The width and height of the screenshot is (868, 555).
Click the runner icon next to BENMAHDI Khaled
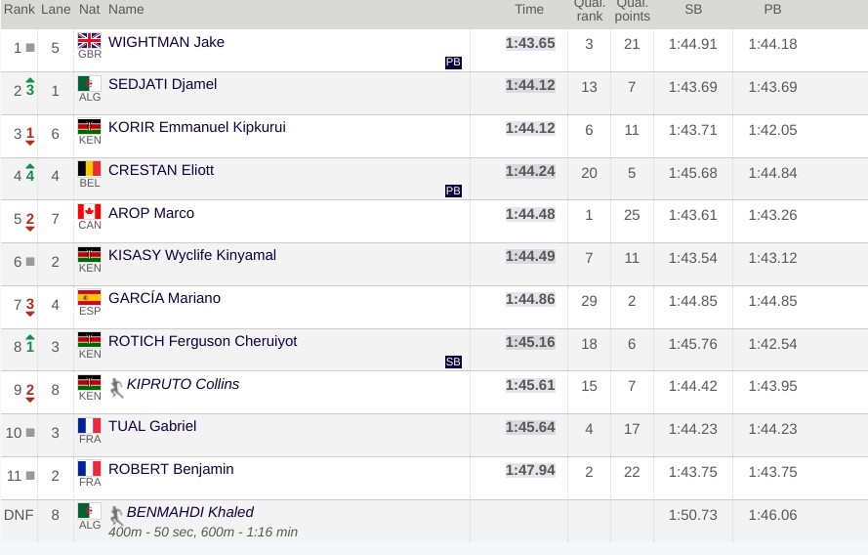pos(116,516)
